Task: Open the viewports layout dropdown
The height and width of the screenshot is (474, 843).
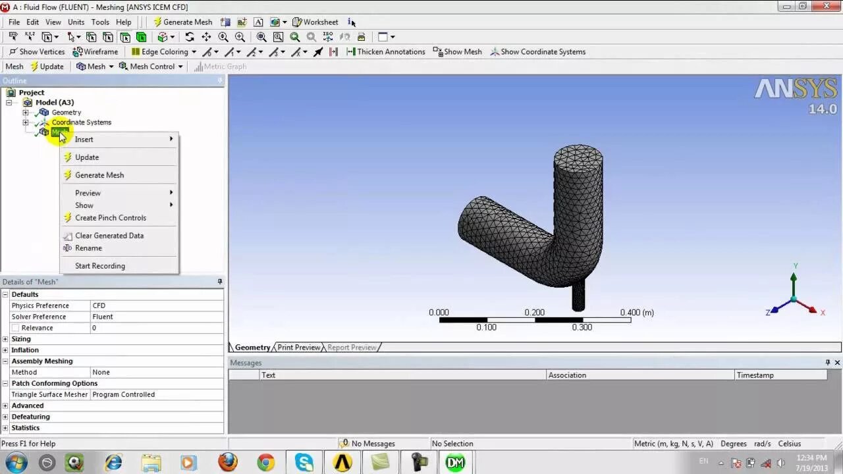Action: [387, 37]
